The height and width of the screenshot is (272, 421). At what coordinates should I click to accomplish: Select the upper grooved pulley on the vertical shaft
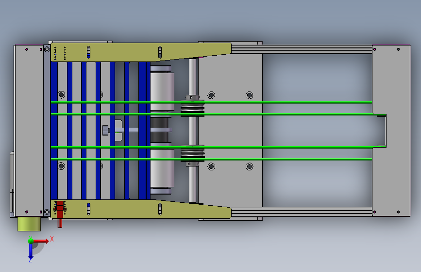tap(192, 108)
